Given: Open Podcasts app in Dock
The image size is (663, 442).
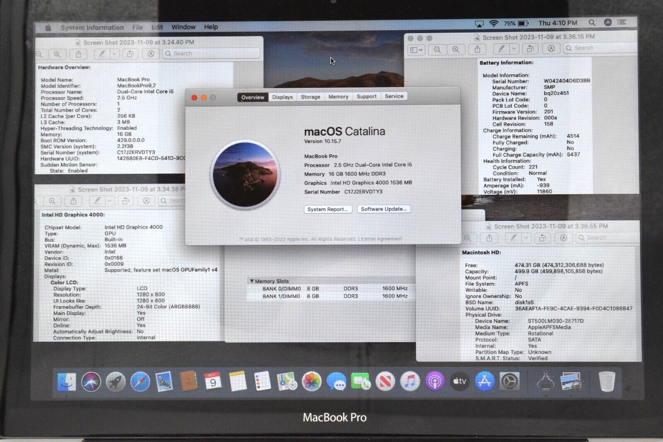Looking at the screenshot, I should click(435, 381).
